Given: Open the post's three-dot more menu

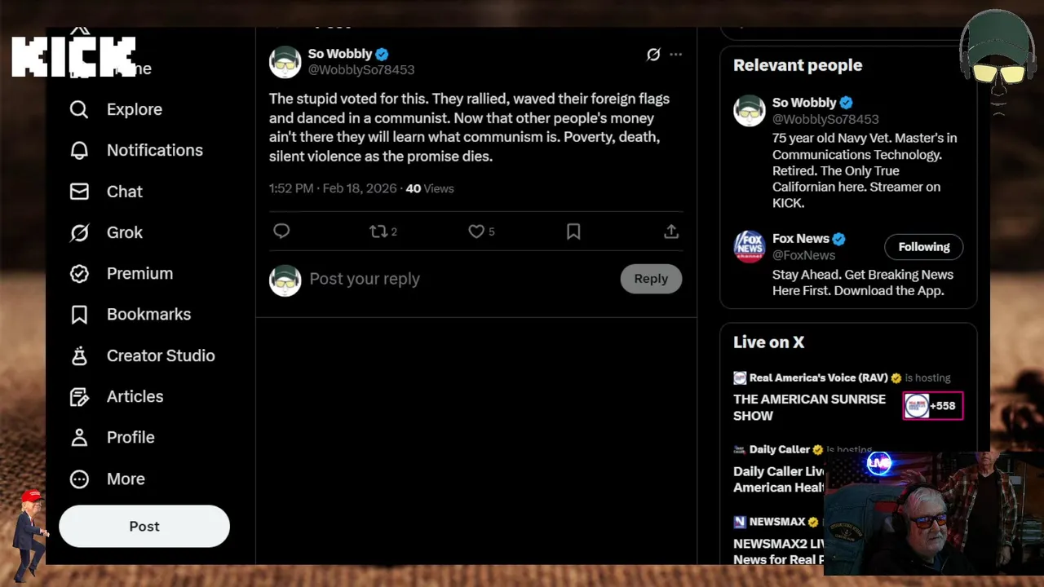Looking at the screenshot, I should [x=676, y=55].
